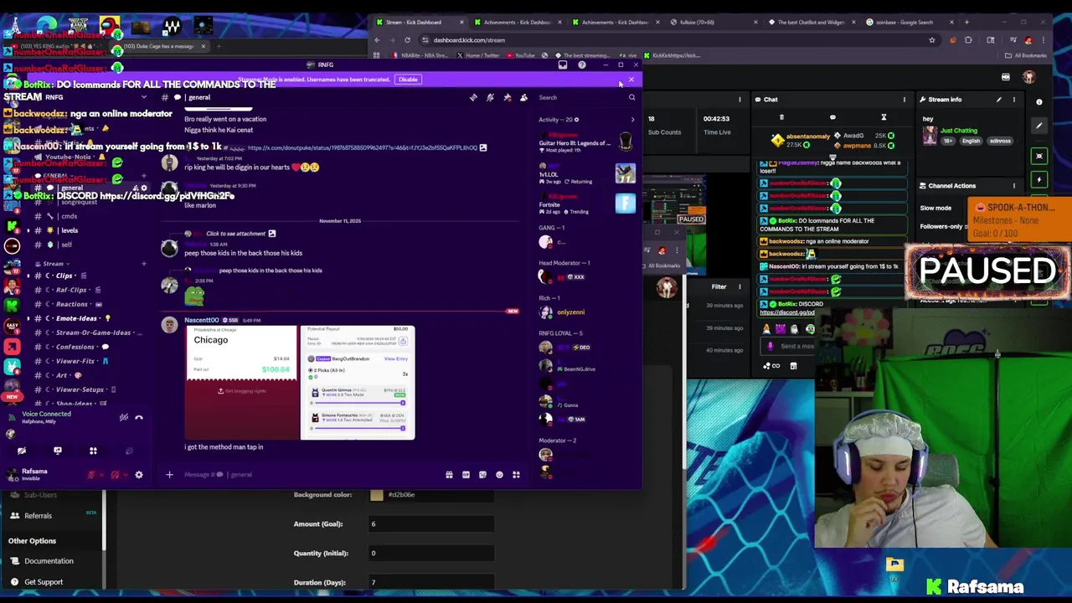Open Channel Actions panel options menu

(1014, 186)
